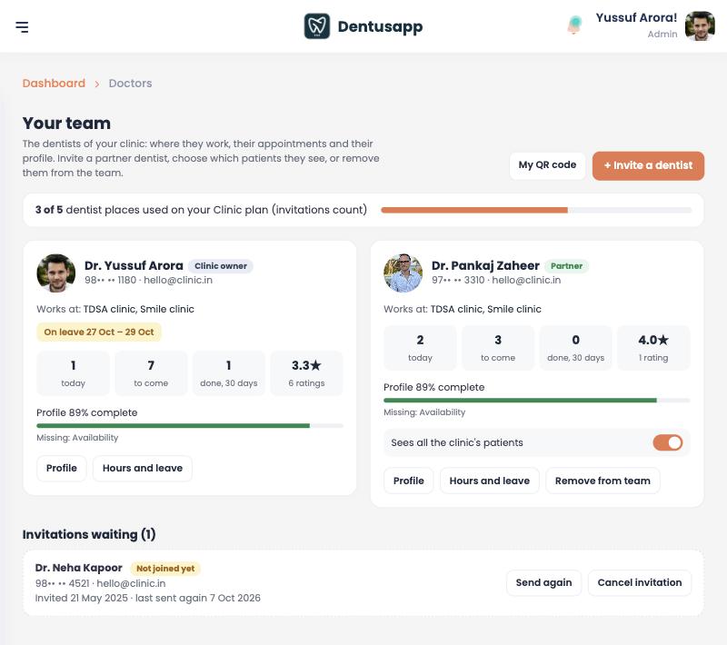Click Dr. Yussuf Arora's card photo
Viewport: 727px width, 645px height.
(x=56, y=273)
